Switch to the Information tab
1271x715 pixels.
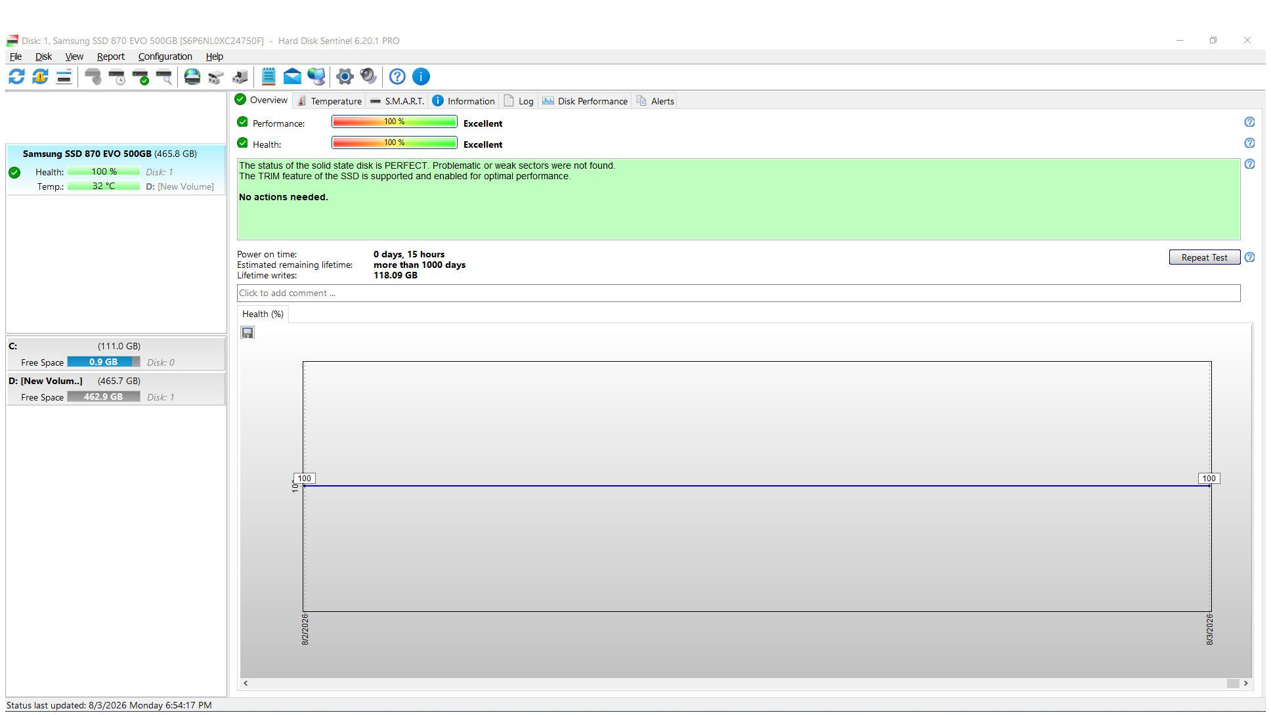463,101
